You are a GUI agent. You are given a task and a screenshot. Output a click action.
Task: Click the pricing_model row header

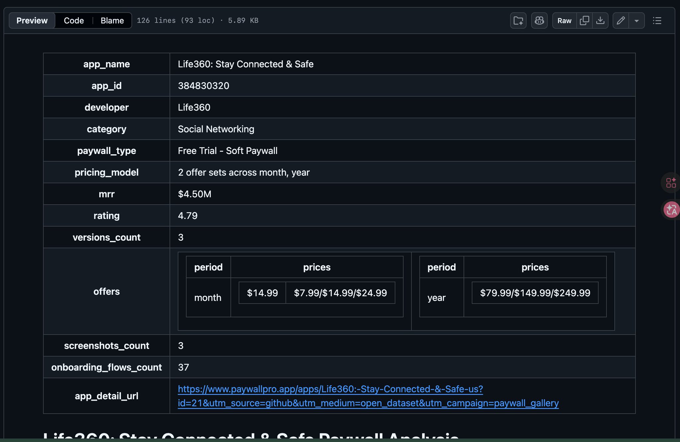click(107, 172)
